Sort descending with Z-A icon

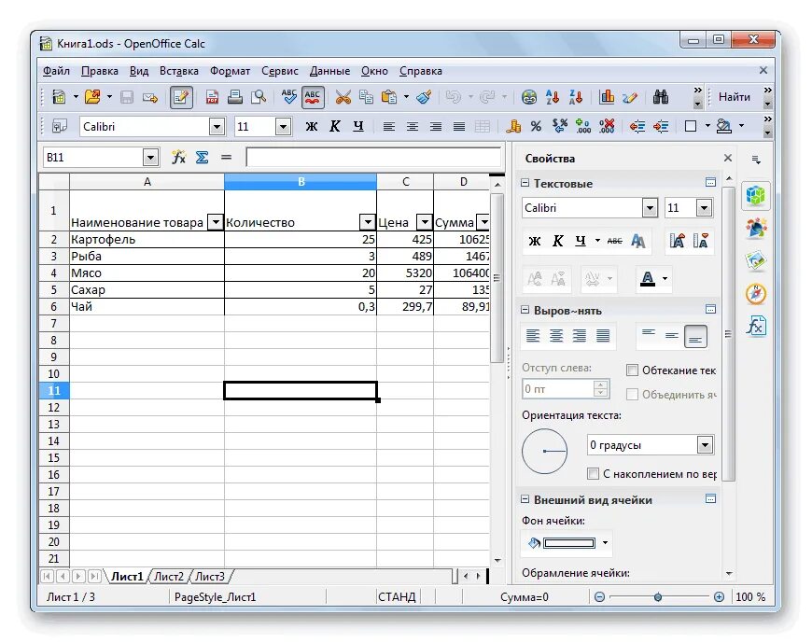pos(576,97)
